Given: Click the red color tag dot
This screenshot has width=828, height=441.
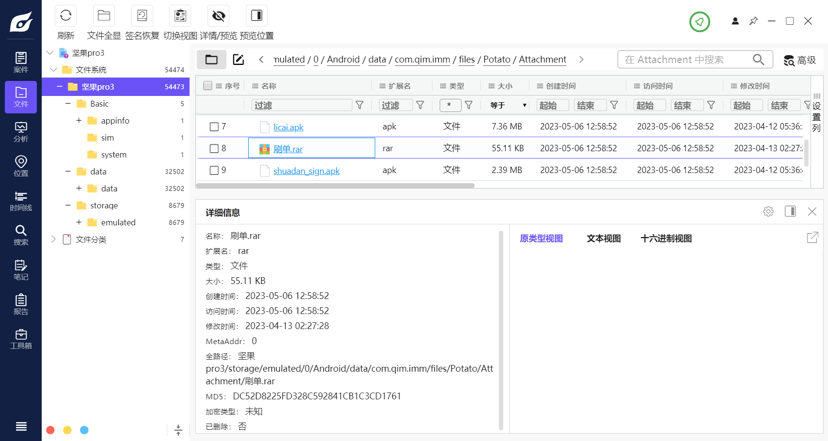Looking at the screenshot, I should tap(50, 430).
